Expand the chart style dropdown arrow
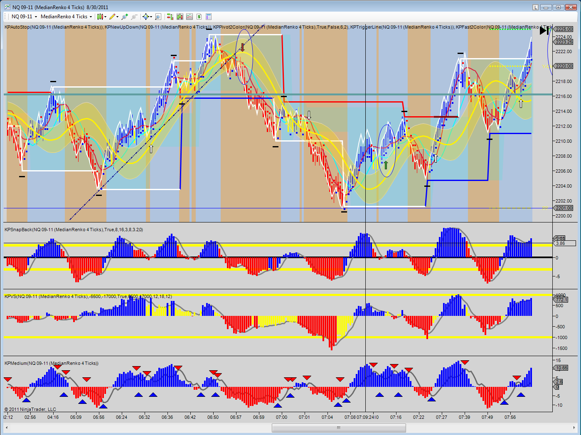 106,17
